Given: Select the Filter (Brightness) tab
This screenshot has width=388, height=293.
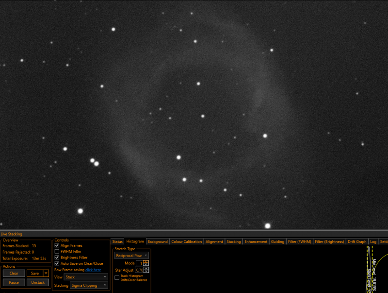Looking at the screenshot, I should pyautogui.click(x=329, y=241).
